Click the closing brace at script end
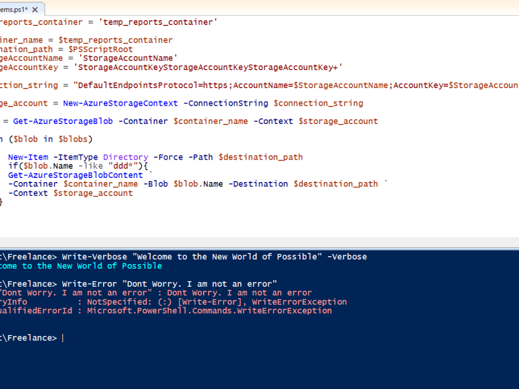 pyautogui.click(x=2, y=201)
